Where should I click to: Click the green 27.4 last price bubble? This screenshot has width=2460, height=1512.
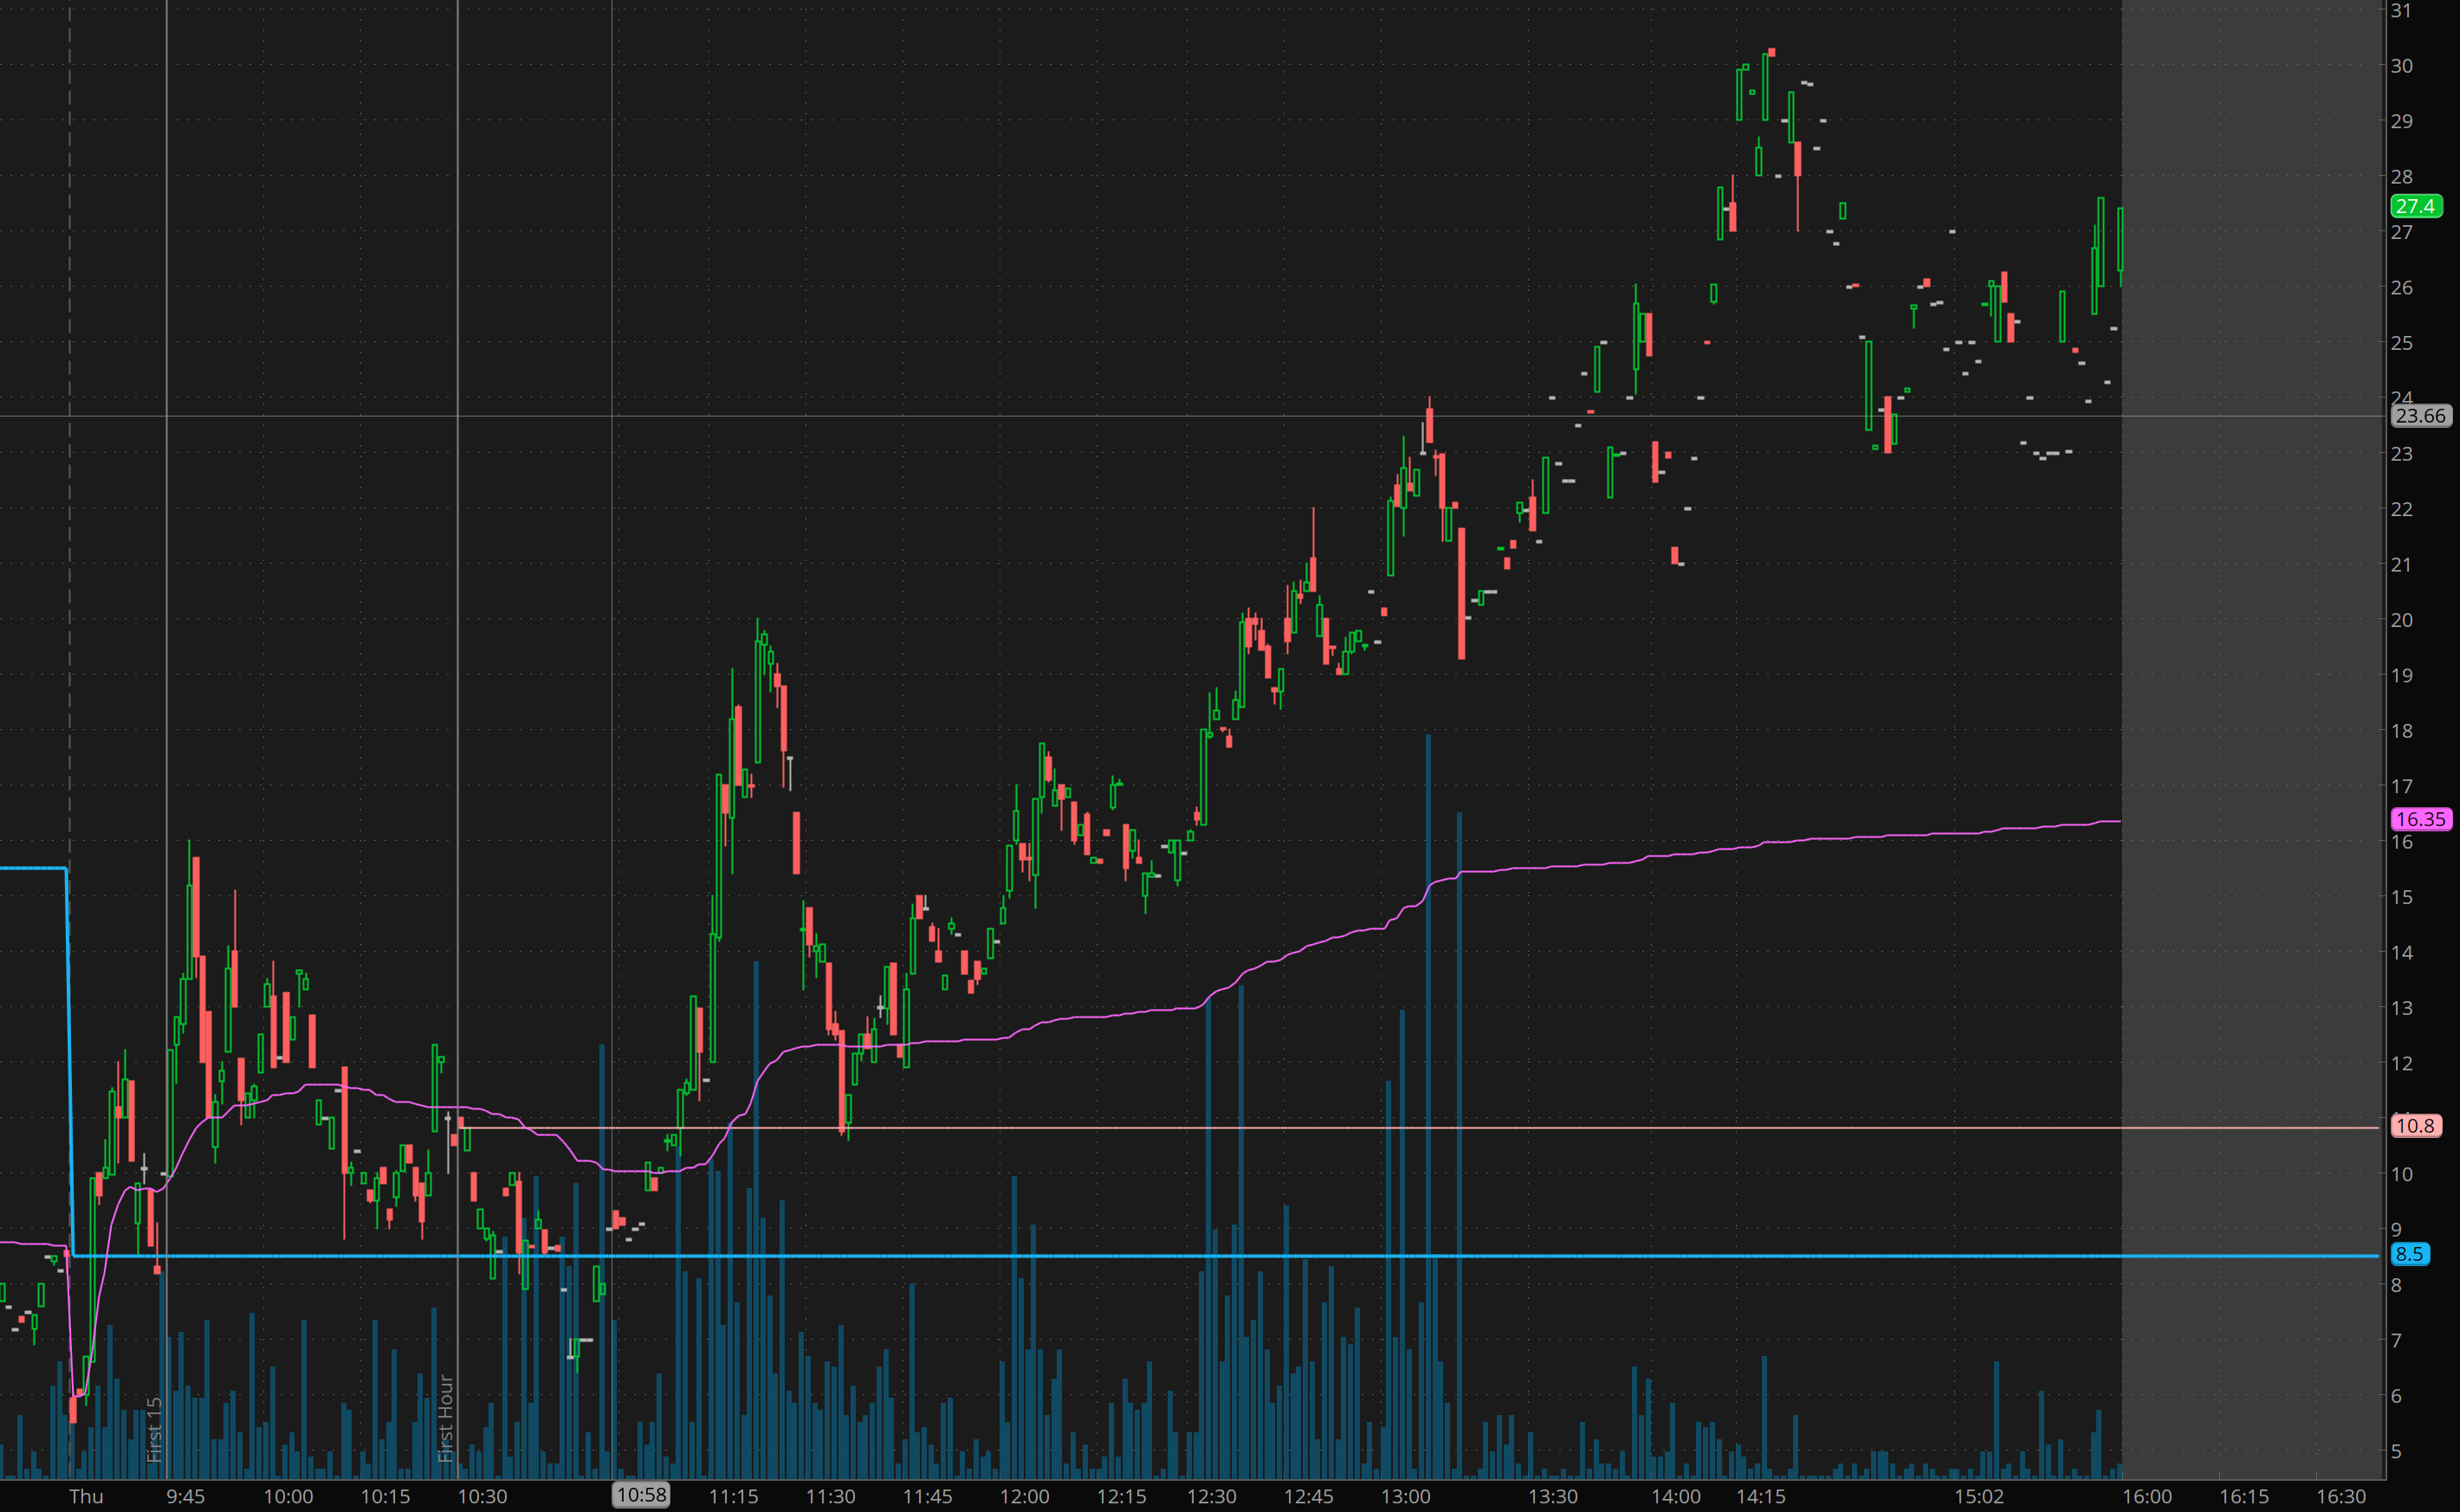[2415, 206]
